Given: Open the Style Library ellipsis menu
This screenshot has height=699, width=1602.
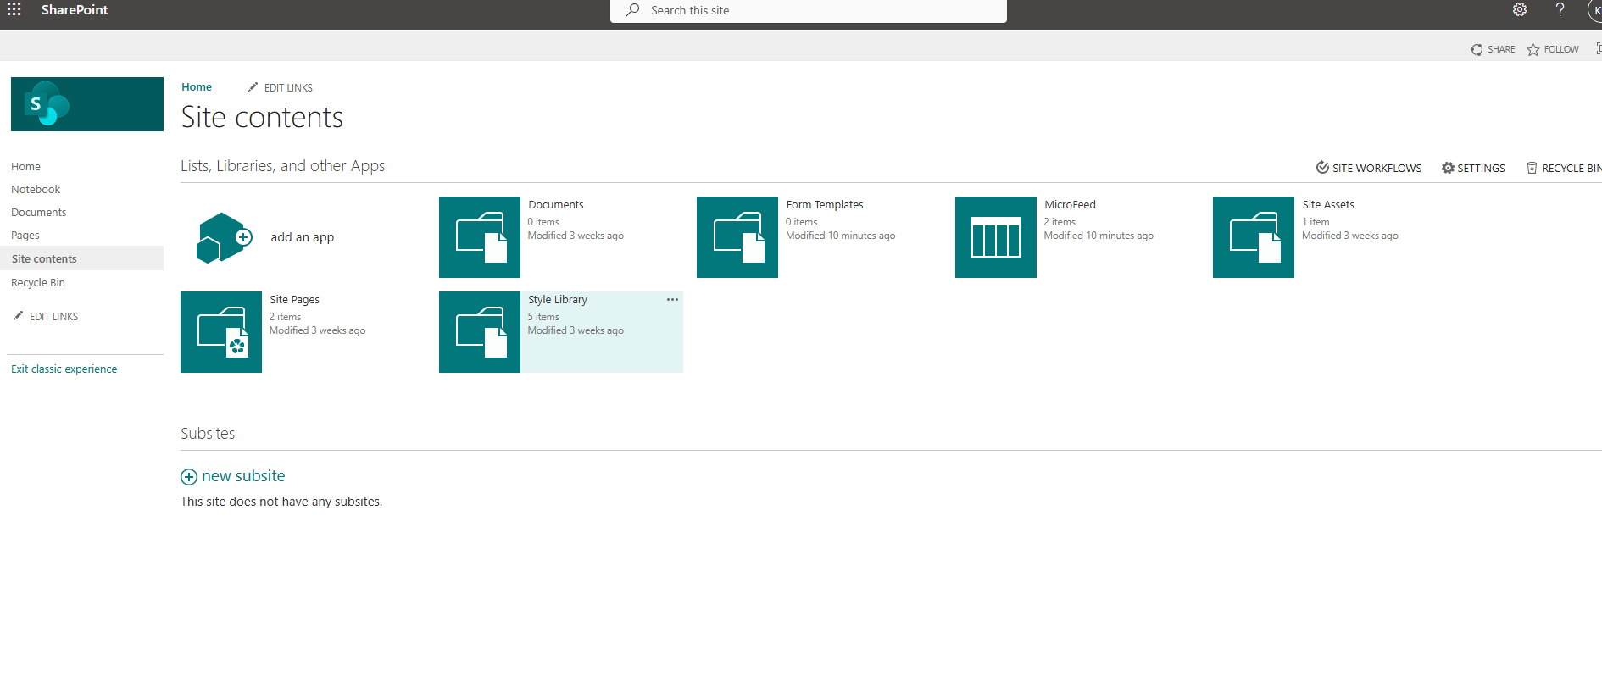Looking at the screenshot, I should tap(672, 299).
